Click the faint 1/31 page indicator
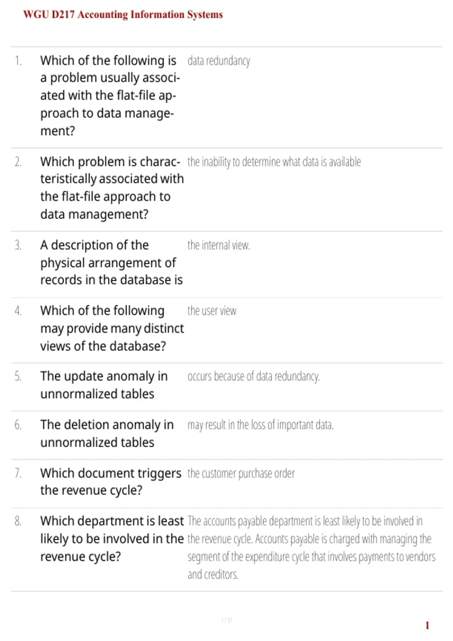The height and width of the screenshot is (641, 453). [226, 620]
